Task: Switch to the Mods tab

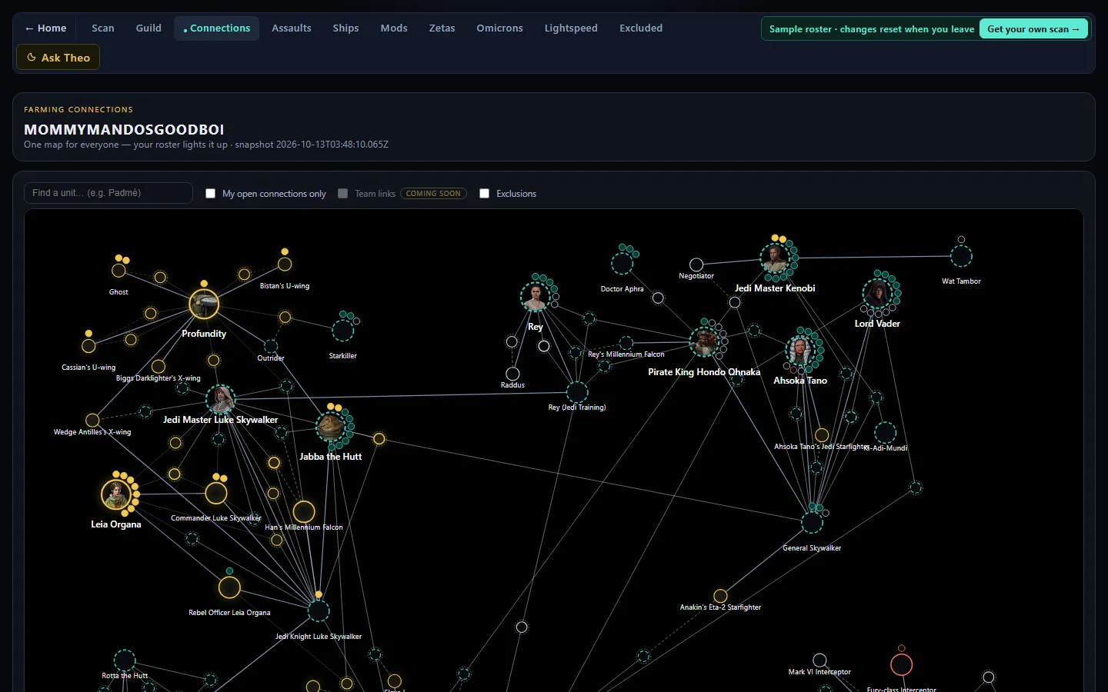Action: click(x=394, y=28)
